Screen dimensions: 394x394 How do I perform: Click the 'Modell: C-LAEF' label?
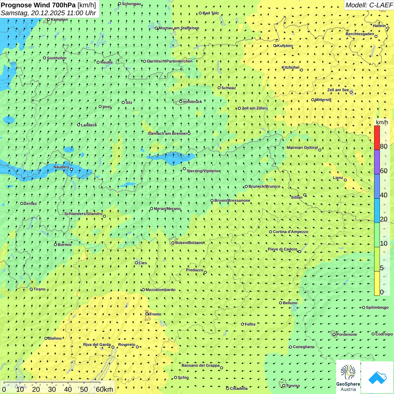[x=369, y=5]
